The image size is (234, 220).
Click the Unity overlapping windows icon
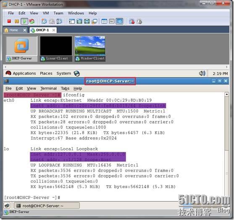pos(95,21)
